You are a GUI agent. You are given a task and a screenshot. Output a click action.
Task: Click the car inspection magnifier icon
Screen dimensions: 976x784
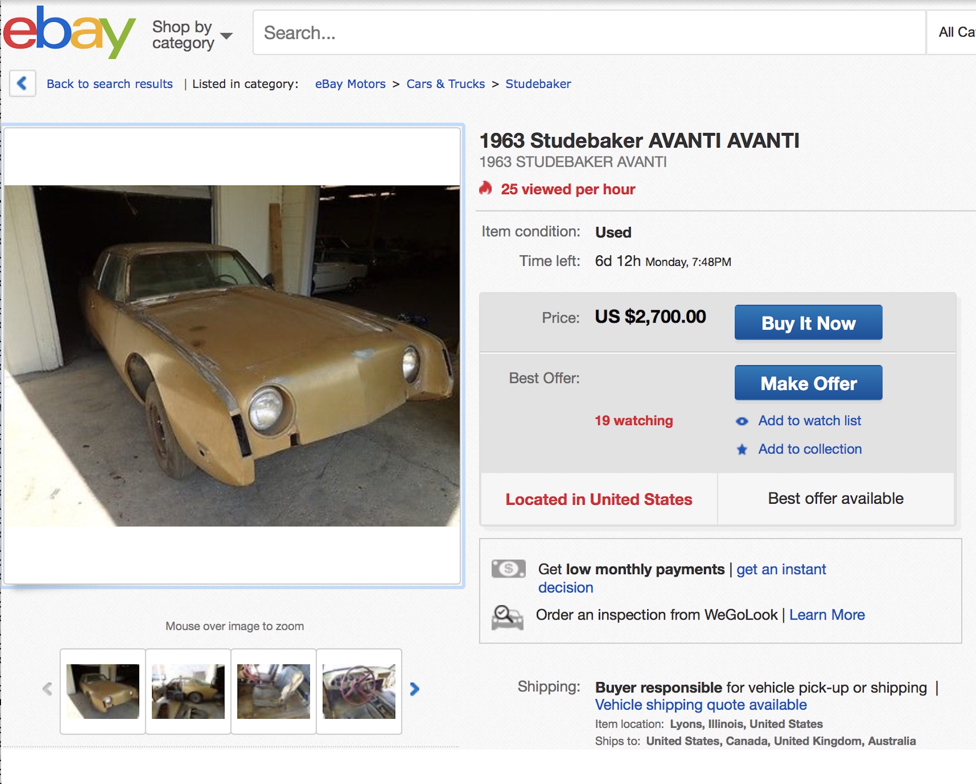[x=507, y=617]
